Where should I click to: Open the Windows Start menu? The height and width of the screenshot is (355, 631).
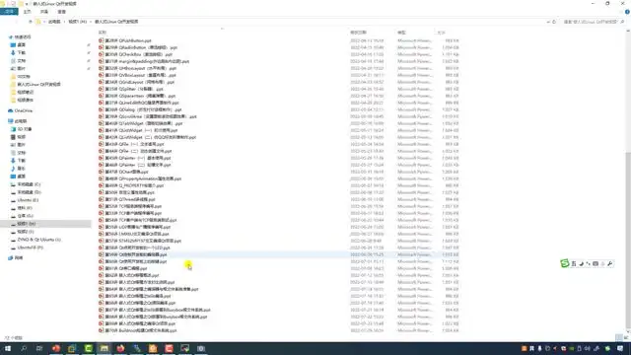click(x=8, y=348)
